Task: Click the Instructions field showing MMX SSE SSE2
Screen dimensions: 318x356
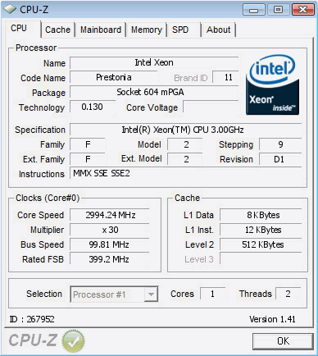Action: click(186, 173)
